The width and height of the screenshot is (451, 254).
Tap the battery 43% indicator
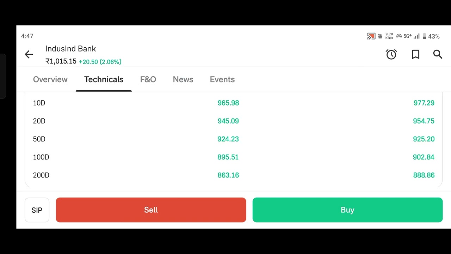[431, 36]
